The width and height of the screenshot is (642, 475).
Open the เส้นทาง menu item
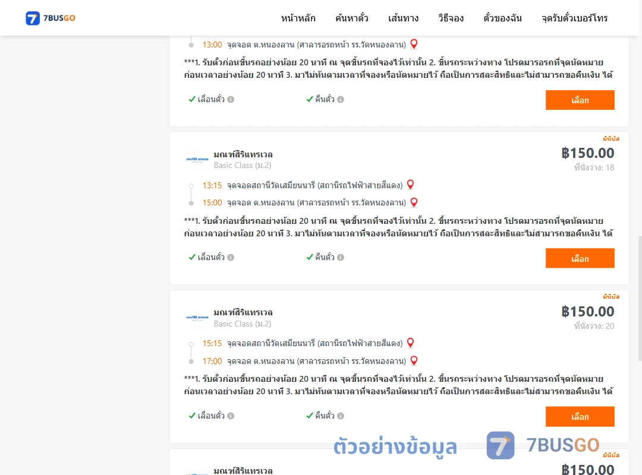click(x=403, y=18)
